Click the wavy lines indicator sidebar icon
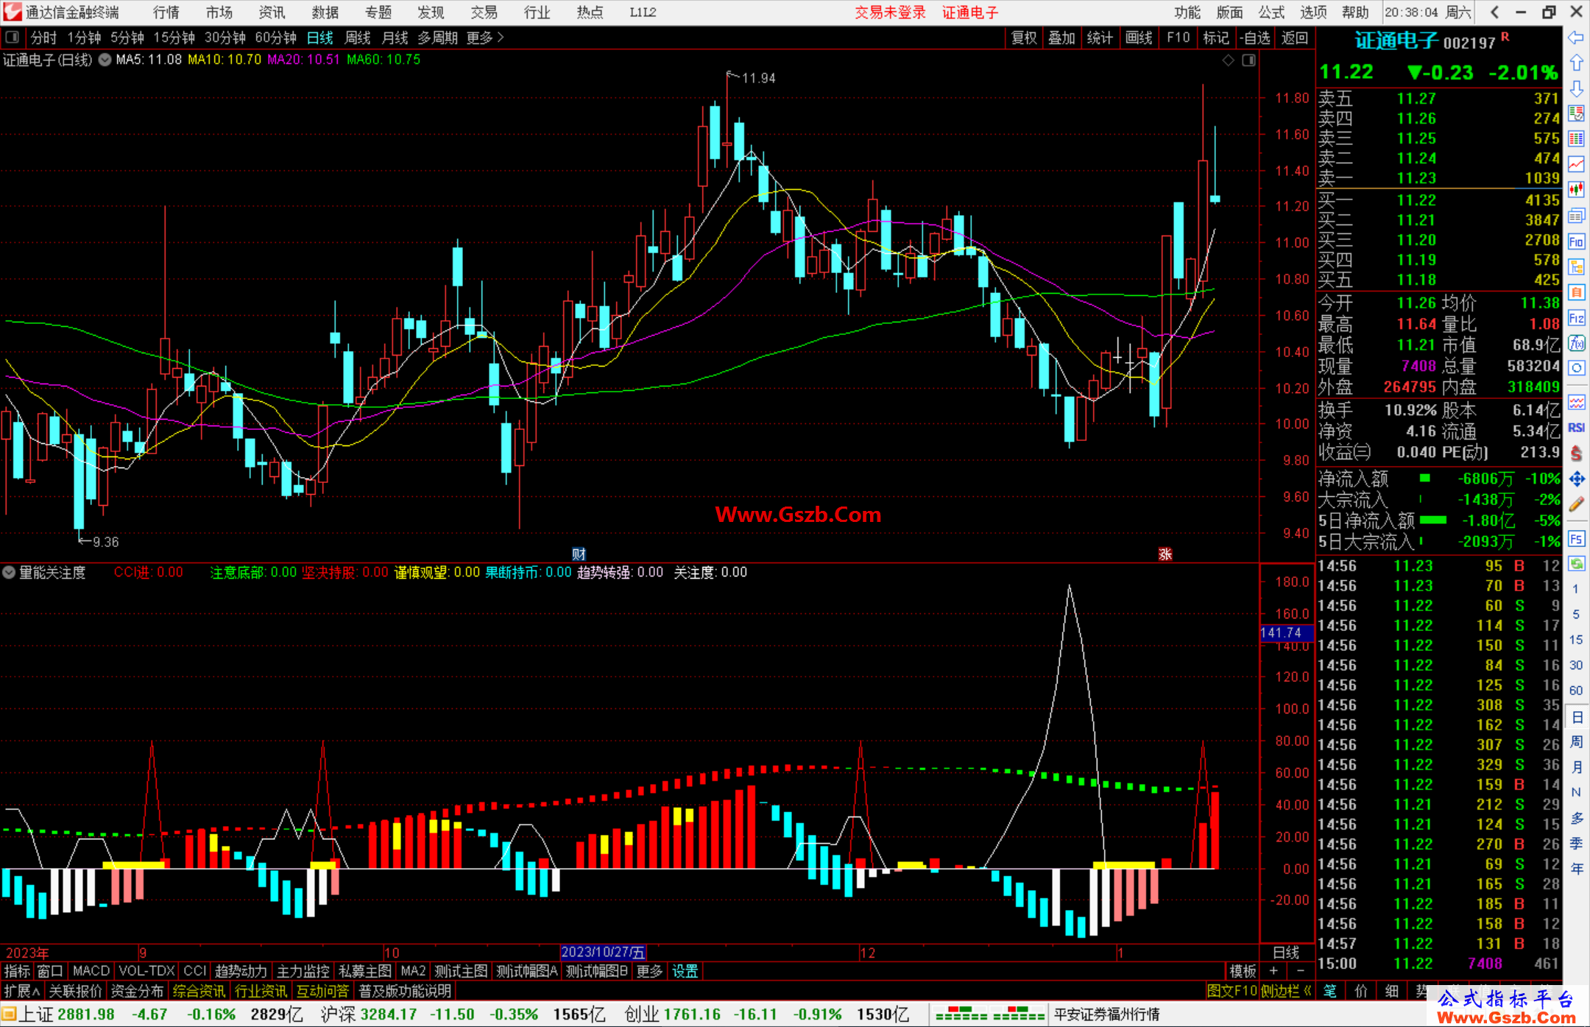This screenshot has height=1027, width=1590. click(x=1576, y=402)
